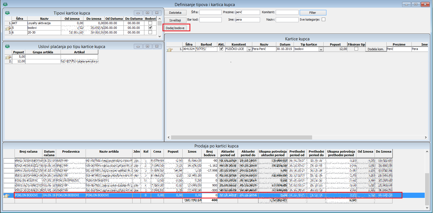Click hand pointer icon beside bodovi type row
Viewport: 433px width, 213px height.
pos(8,28)
